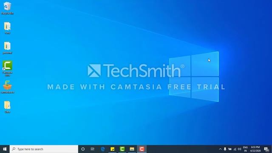
Task: Select the zipped folder below Recycle Bin
Action: [x=7, y=28]
